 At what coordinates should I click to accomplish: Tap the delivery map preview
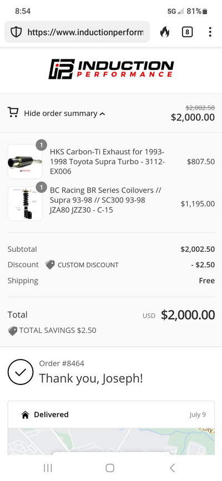pos(111,442)
